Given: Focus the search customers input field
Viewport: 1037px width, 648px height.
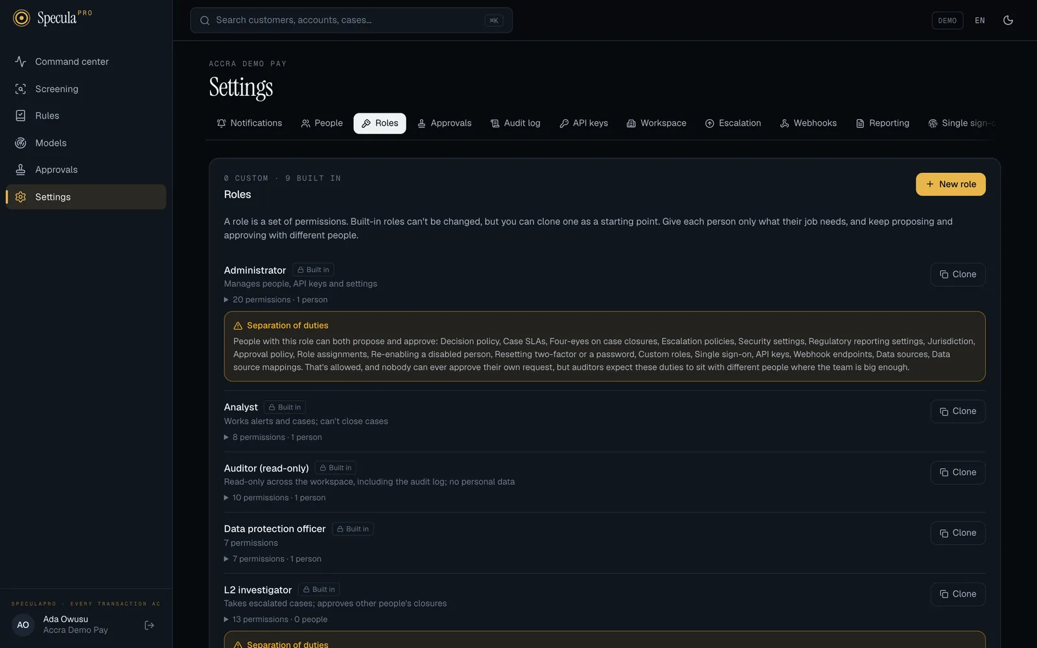Looking at the screenshot, I should pos(351,20).
